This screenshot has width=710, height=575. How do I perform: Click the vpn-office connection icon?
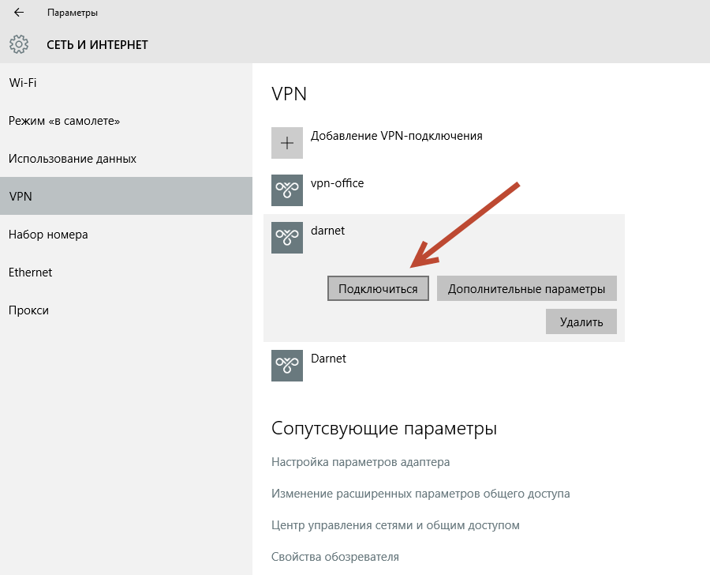coord(287,190)
